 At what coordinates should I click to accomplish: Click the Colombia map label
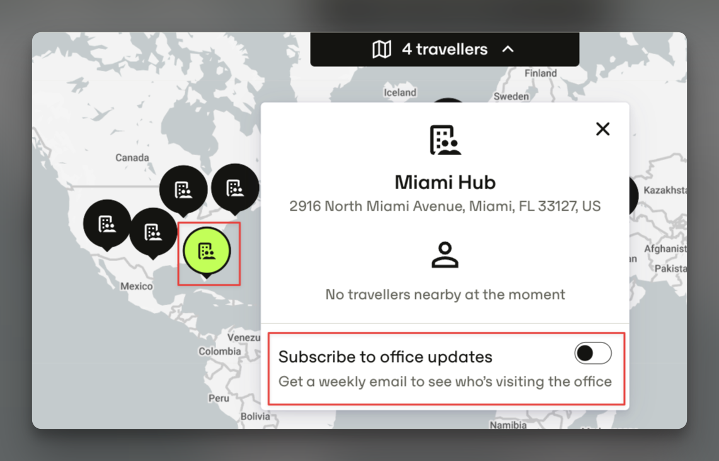pos(220,351)
